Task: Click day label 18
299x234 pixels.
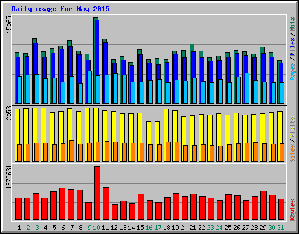Action: pyautogui.click(x=166, y=228)
